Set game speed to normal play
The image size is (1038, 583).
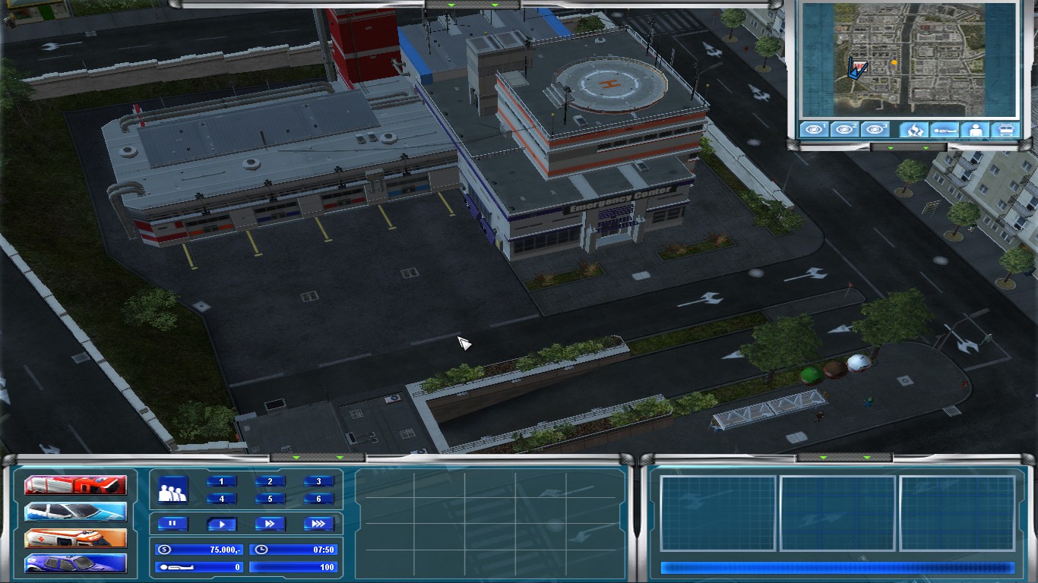221,524
